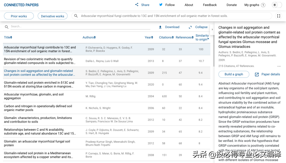Click the three-dots more options icon
This screenshot has height=163, width=286.
pos(279,66)
